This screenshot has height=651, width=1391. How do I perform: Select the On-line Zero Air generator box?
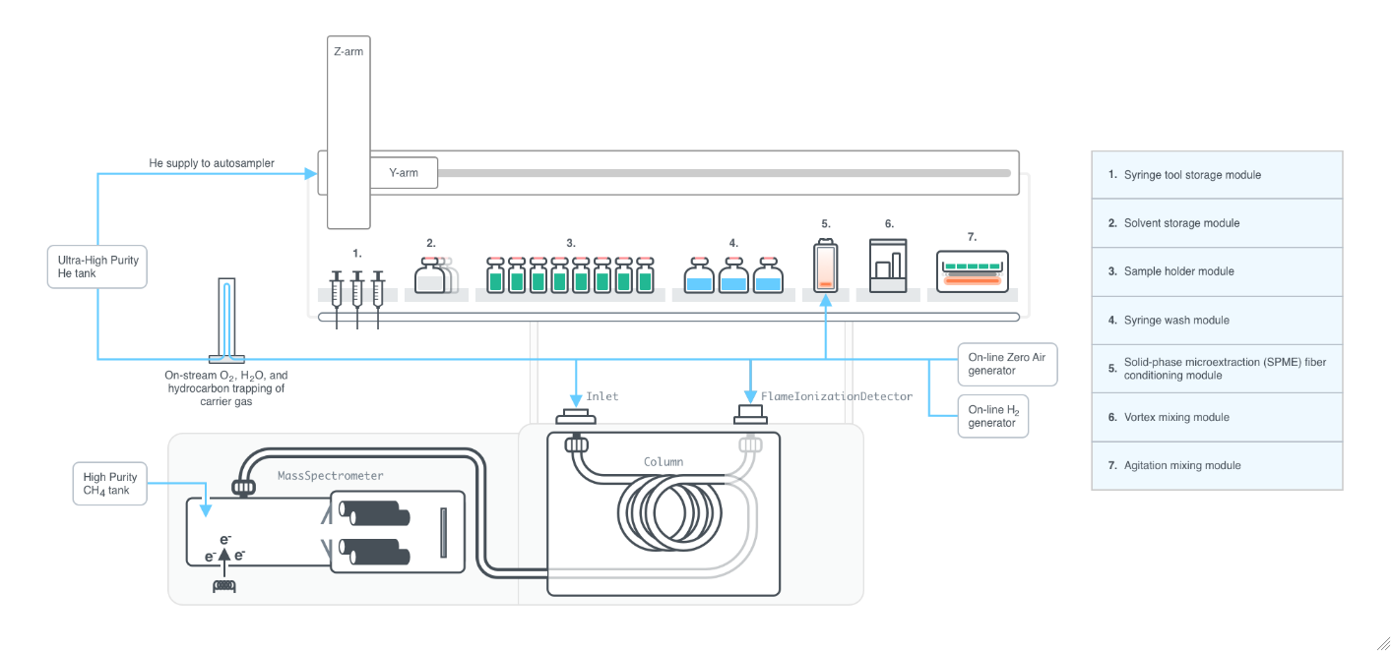pyautogui.click(x=1007, y=364)
